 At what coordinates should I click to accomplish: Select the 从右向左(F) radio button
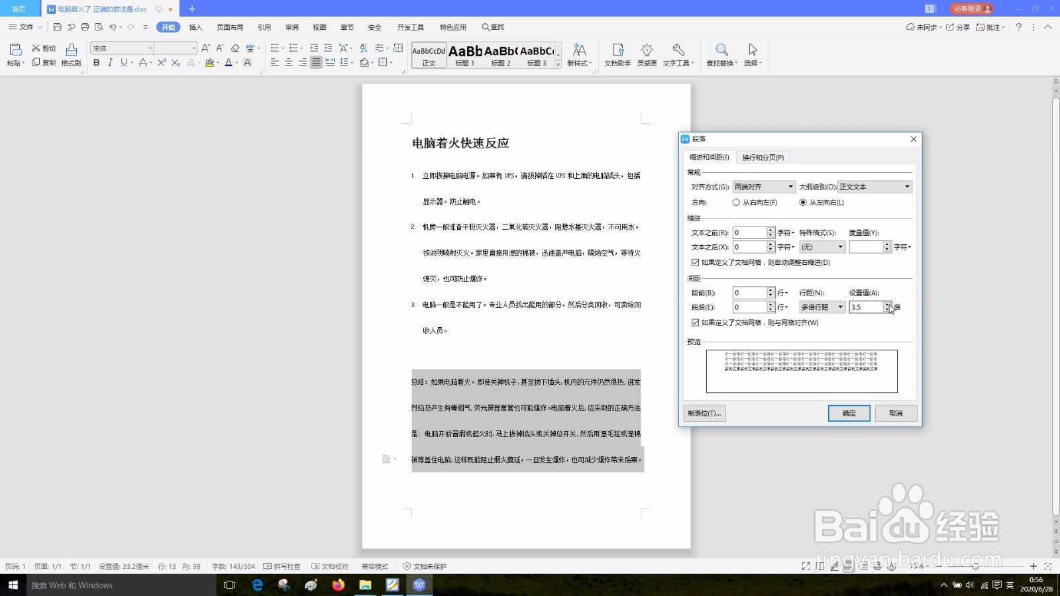[736, 203]
